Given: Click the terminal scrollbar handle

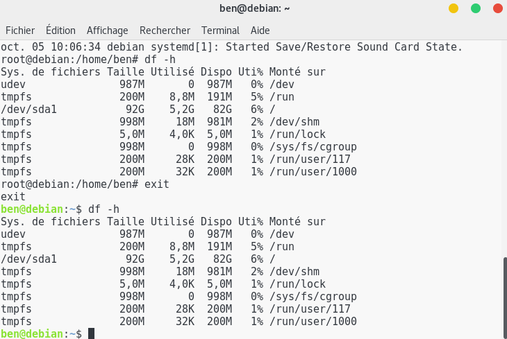Looking at the screenshot, I should pos(505,297).
